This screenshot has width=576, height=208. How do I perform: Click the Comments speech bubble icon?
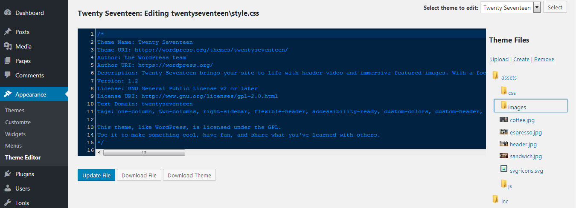coord(8,75)
